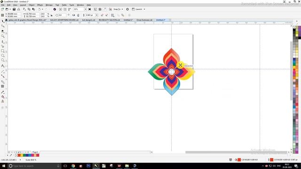Screen dimensions: 301x169
Task: Open the zoom level dropdown
Action: [x=86, y=9]
